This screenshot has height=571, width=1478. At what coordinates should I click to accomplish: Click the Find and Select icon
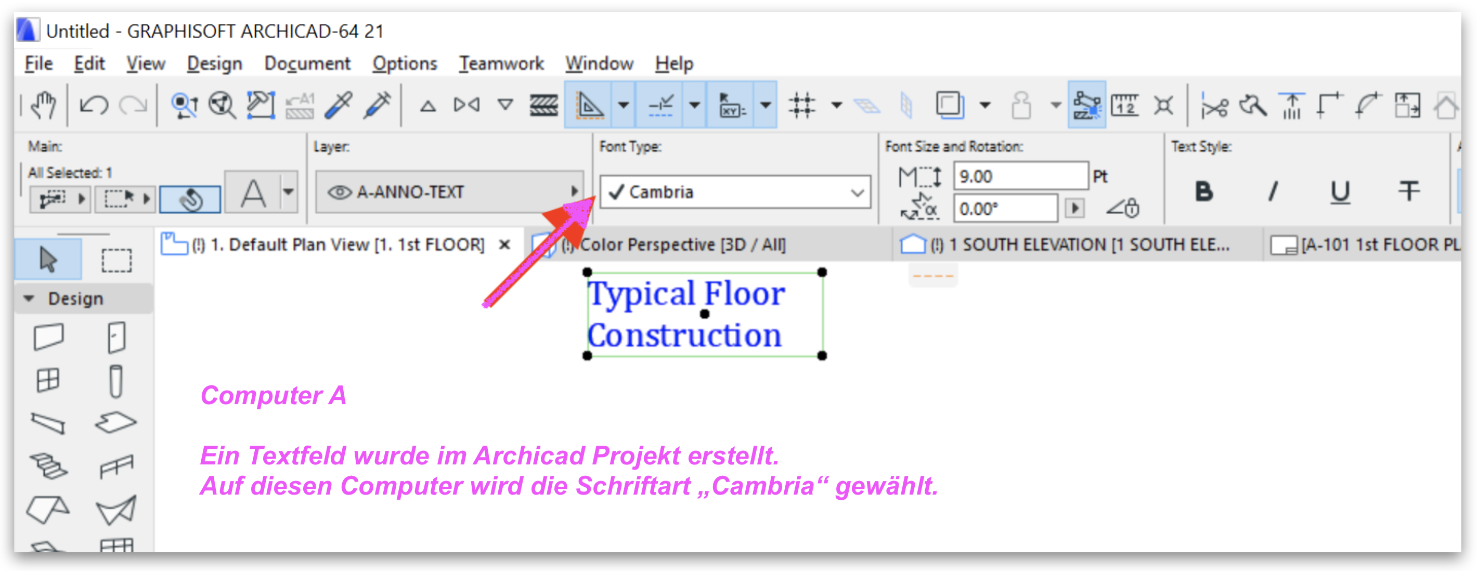185,105
